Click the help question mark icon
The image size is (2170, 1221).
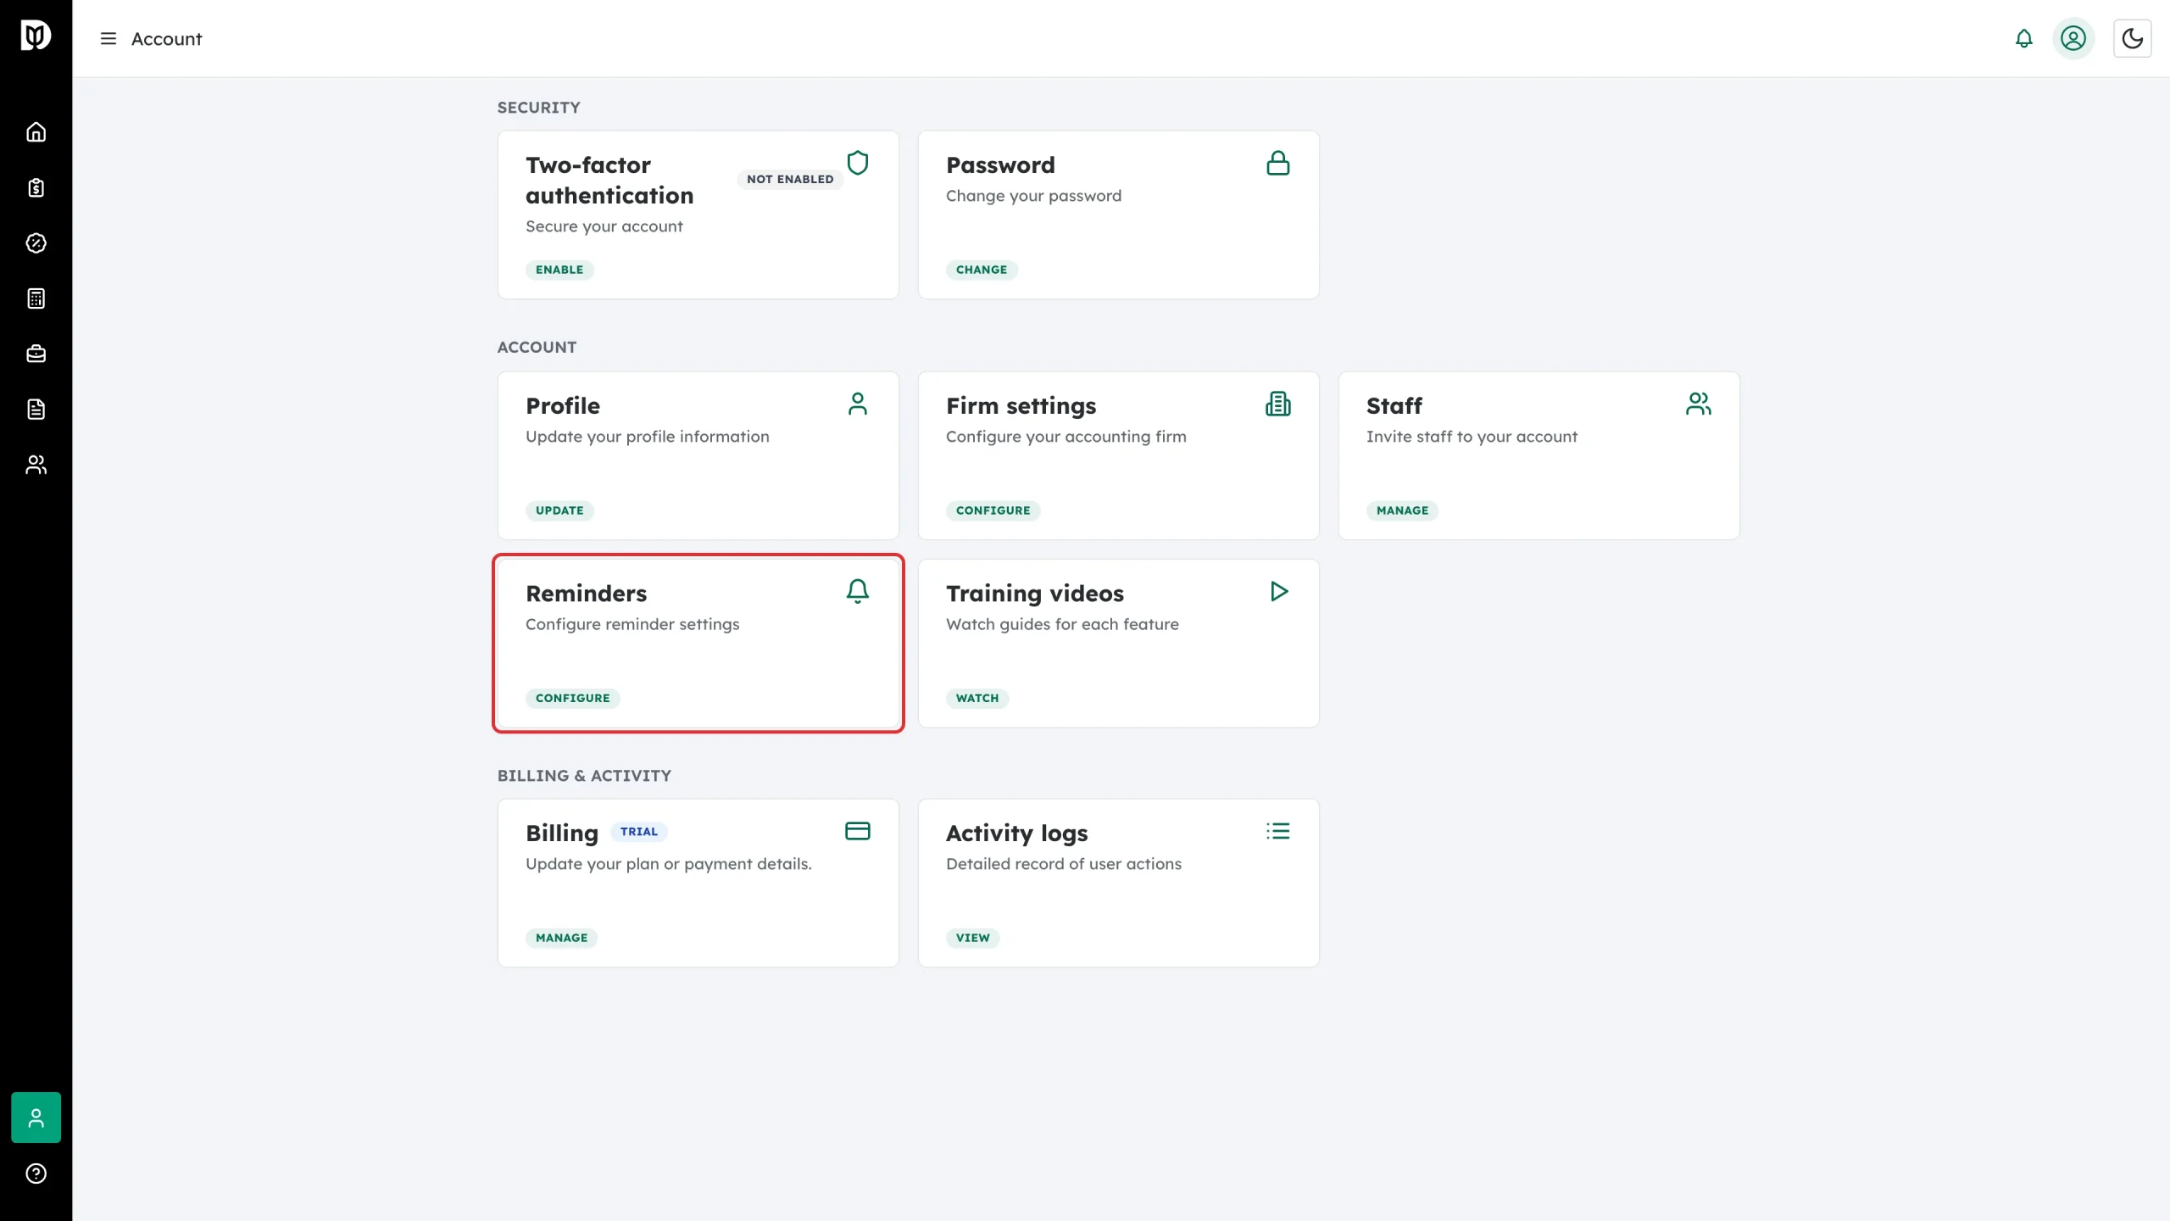click(x=36, y=1174)
